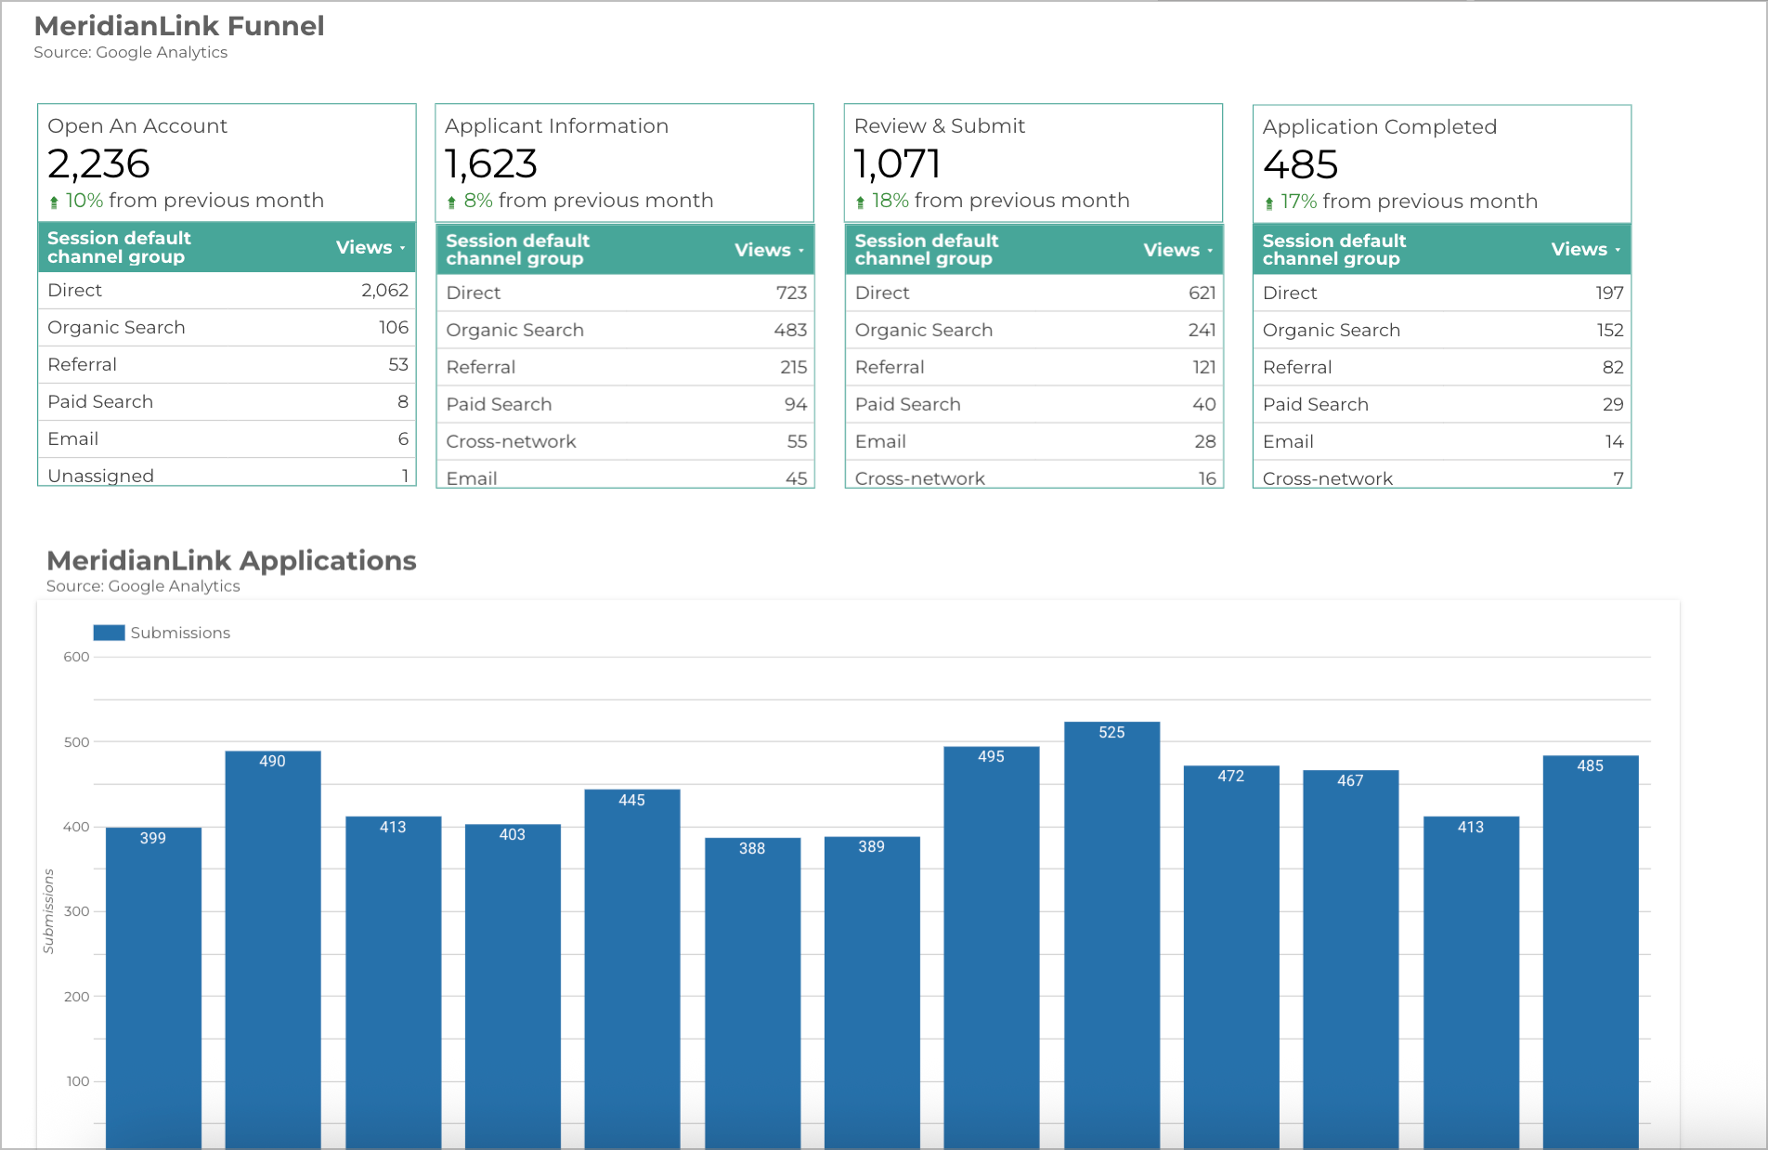Click the Submissions legend color swatch
1768x1150 pixels.
click(109, 633)
